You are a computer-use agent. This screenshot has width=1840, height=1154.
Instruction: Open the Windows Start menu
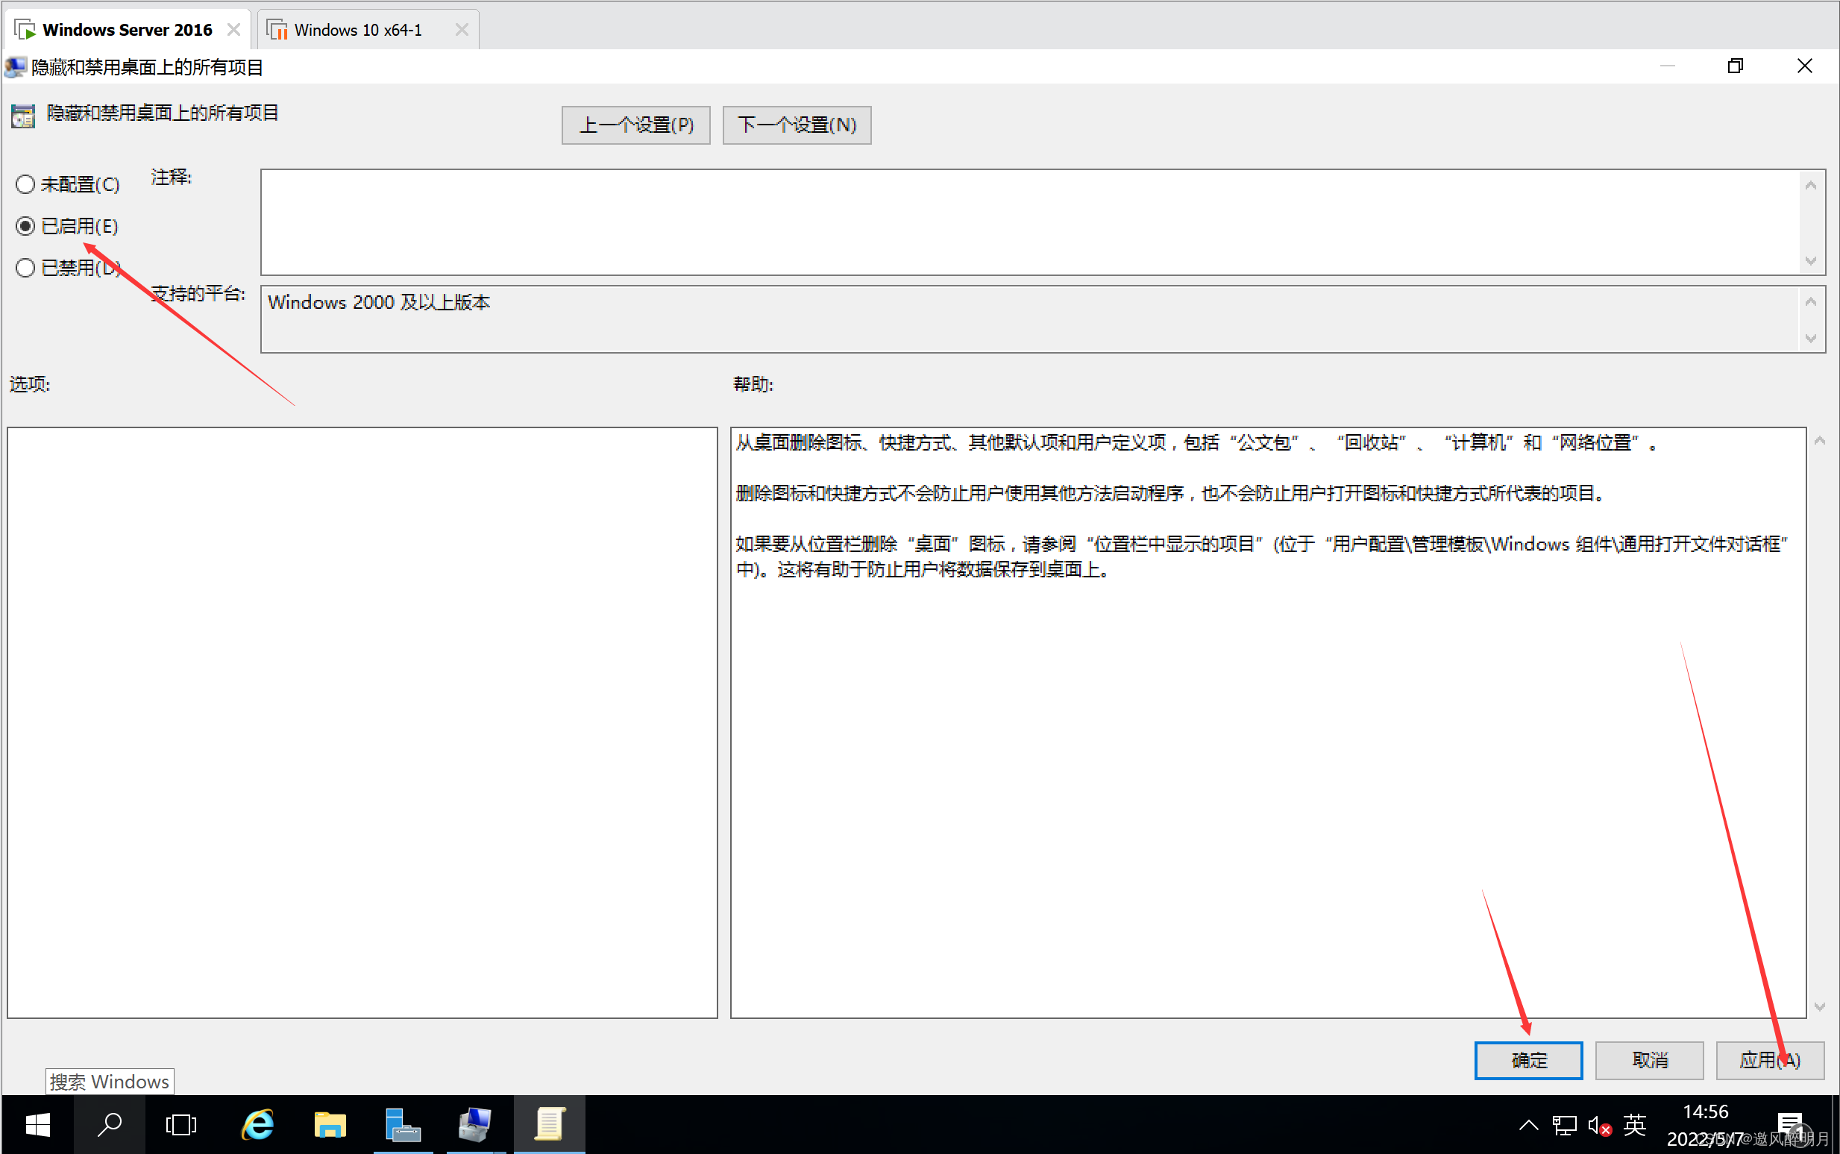pyautogui.click(x=37, y=1125)
